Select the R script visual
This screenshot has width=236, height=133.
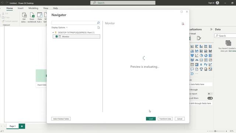201,65
